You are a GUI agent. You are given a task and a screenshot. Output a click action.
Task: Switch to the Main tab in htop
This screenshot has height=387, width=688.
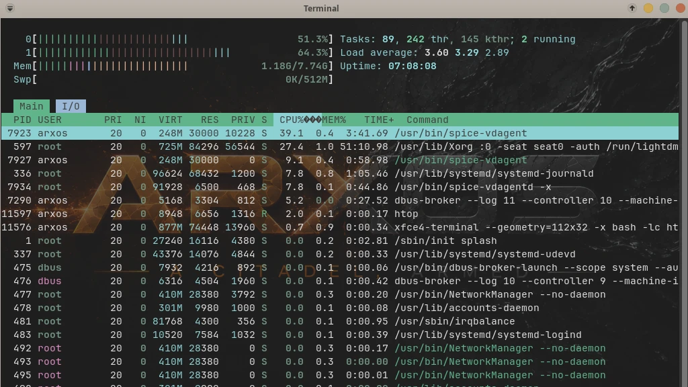pos(31,106)
